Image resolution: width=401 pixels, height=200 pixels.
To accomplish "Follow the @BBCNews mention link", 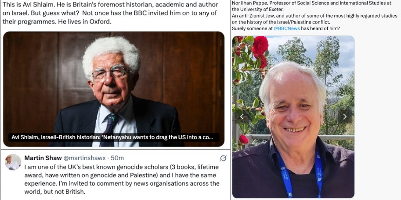I will click(x=287, y=29).
